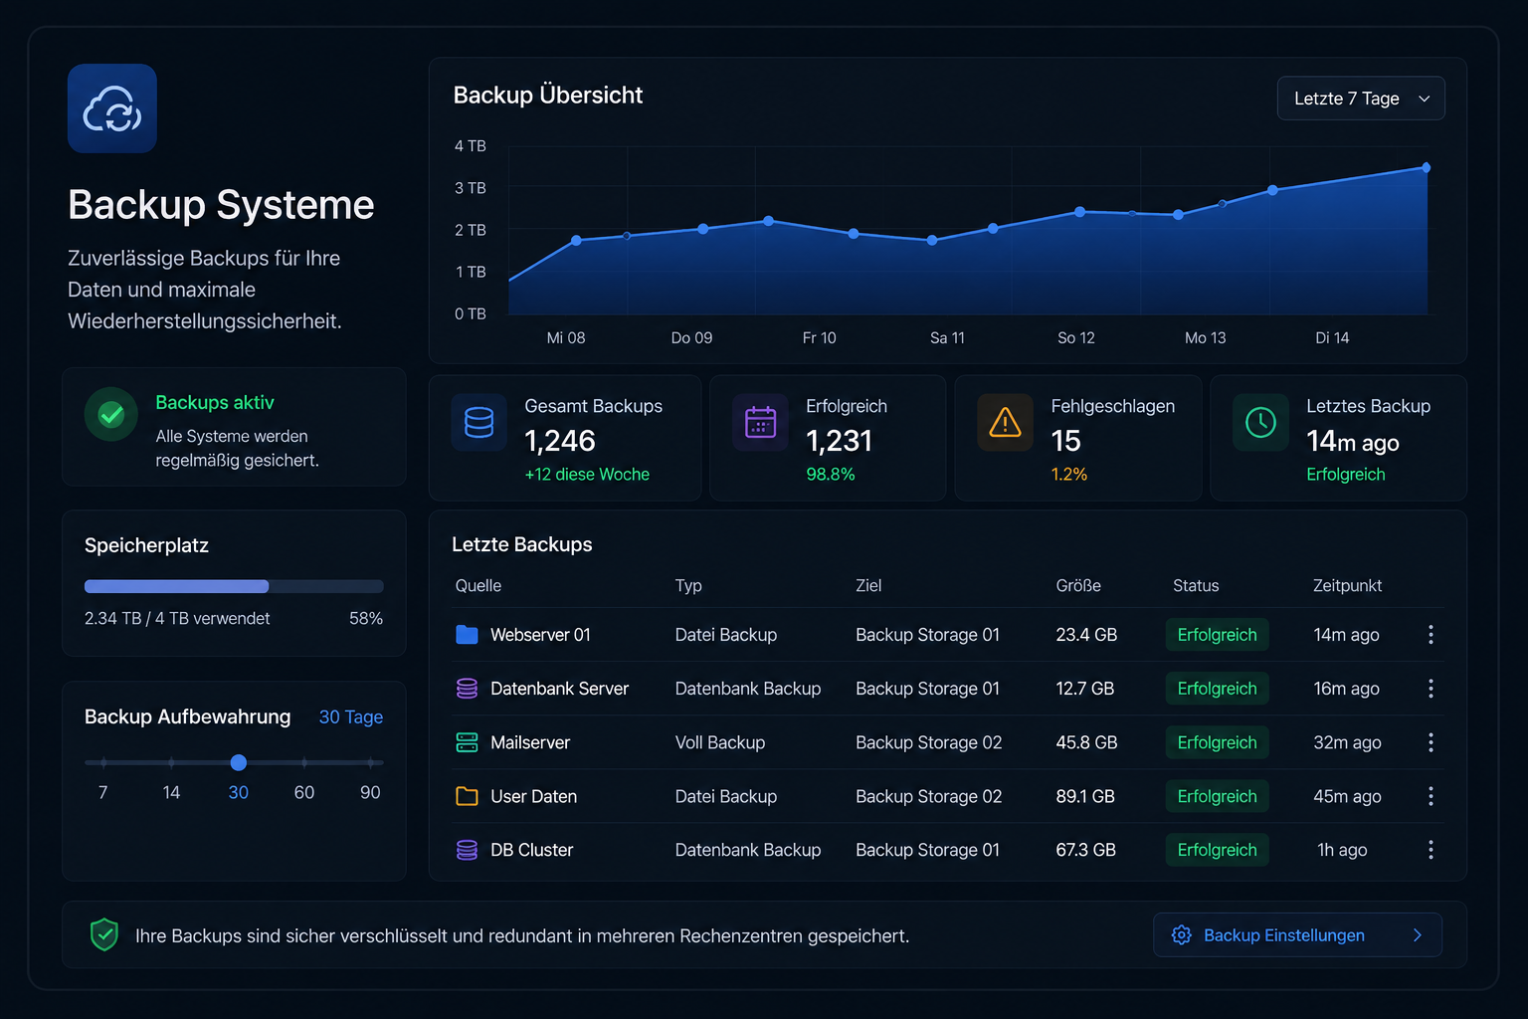Open options menu for Mailserver row

(x=1431, y=742)
